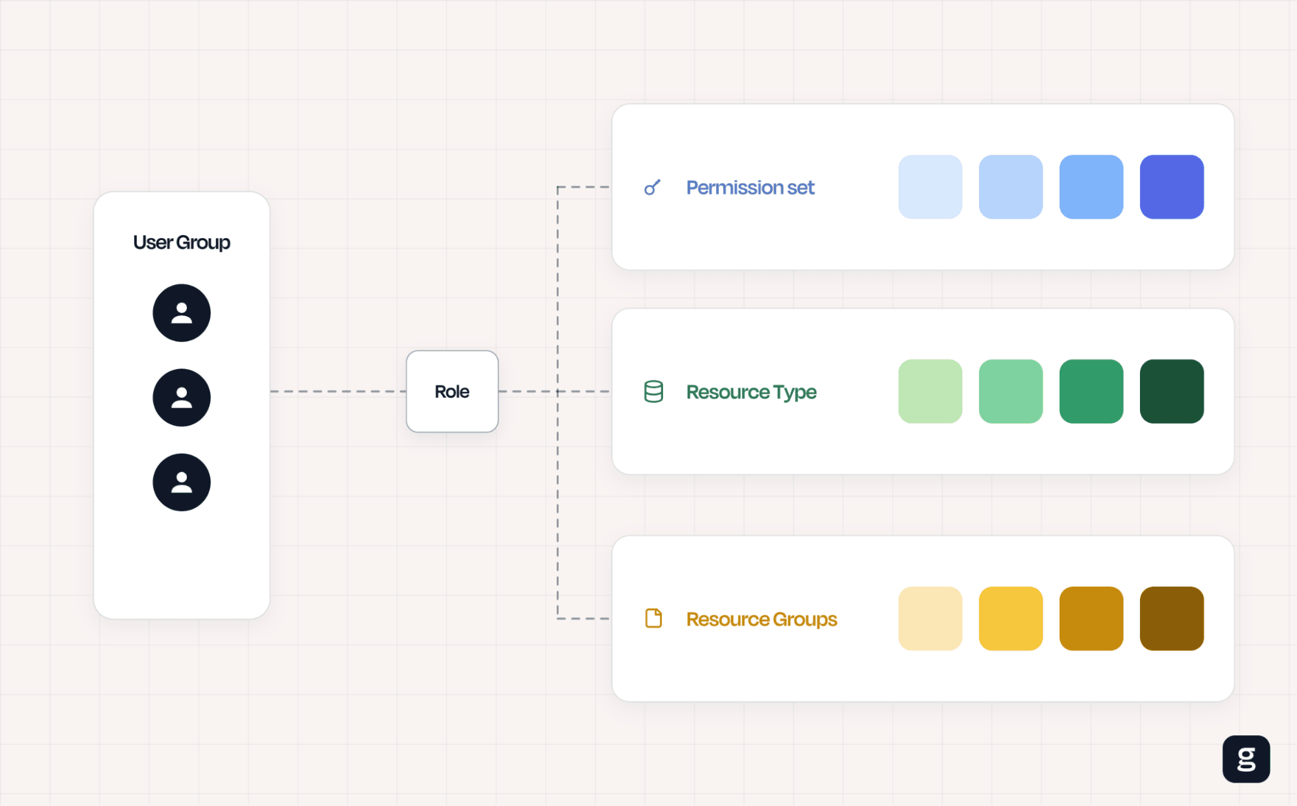This screenshot has height=806, width=1297.
Task: Pick the mint green Resource Type swatch
Action: click(x=1011, y=391)
